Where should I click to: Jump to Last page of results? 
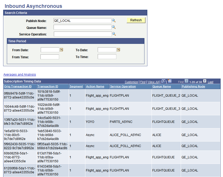point(211,82)
